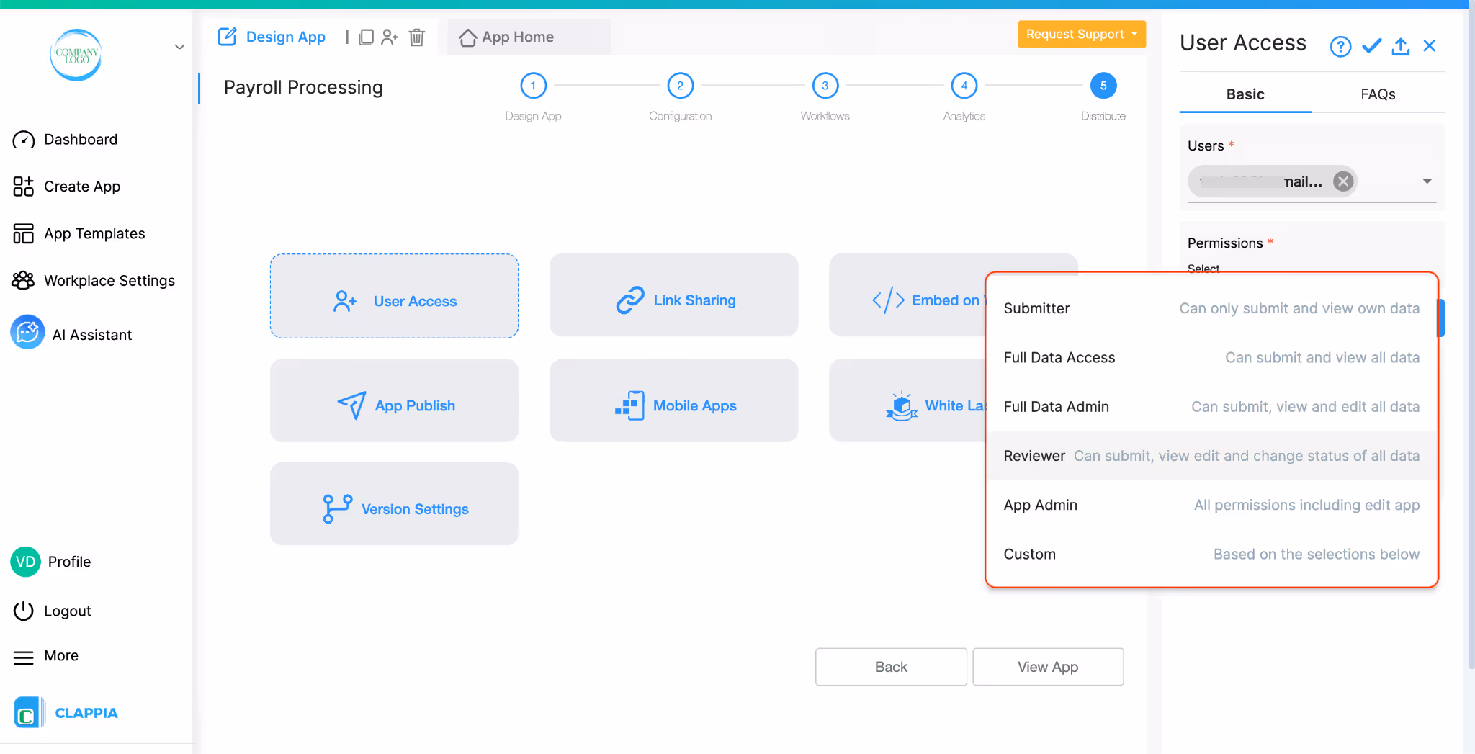Select the Reviewer permission option
The height and width of the screenshot is (754, 1475).
point(1210,455)
